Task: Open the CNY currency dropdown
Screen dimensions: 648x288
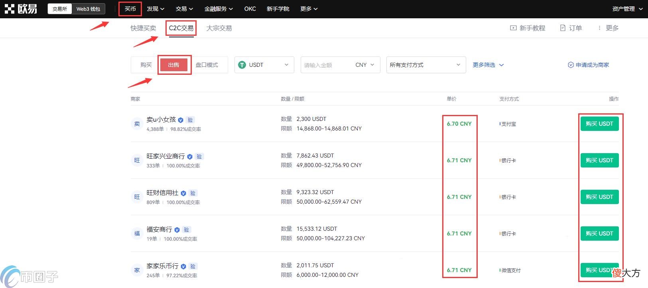Action: 365,65
